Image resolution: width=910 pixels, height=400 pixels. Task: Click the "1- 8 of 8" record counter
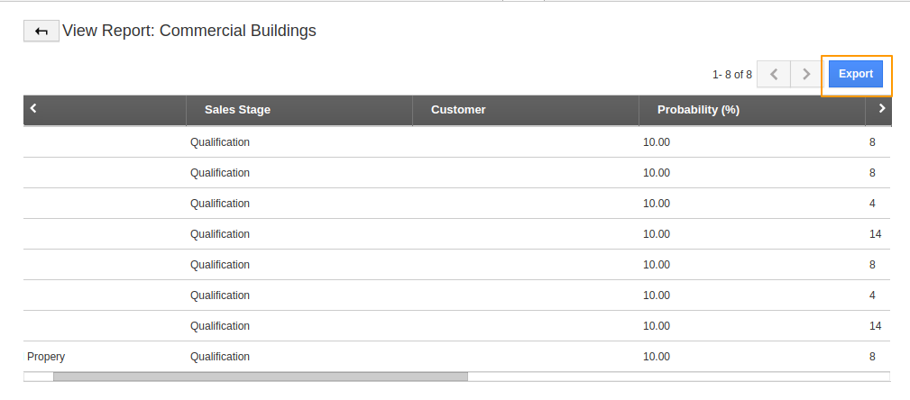coord(731,75)
